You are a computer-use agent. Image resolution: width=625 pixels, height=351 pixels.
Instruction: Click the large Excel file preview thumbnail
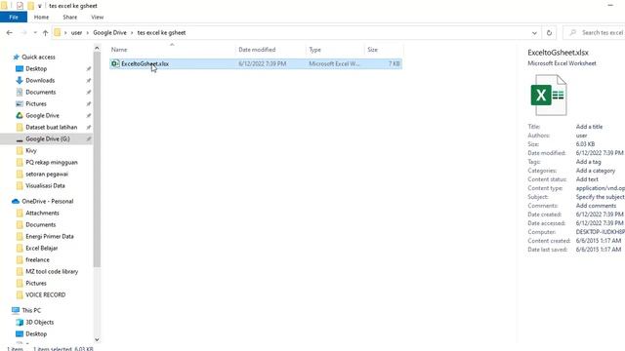pos(549,95)
